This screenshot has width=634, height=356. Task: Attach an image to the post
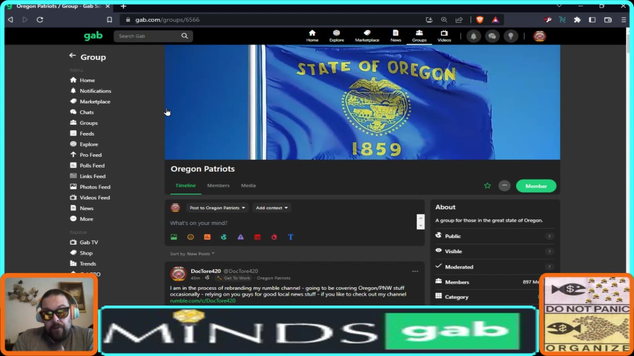coord(174,237)
